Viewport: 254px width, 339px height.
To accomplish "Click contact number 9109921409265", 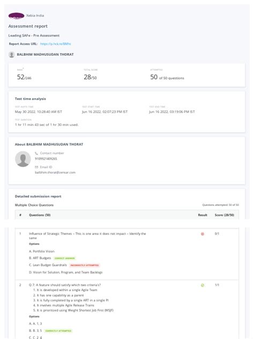I will click(x=46, y=159).
